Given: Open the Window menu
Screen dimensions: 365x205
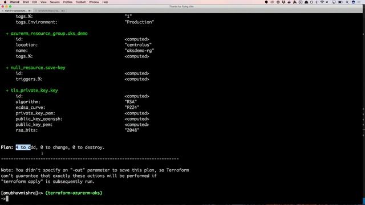Looking at the screenshot, I should (x=94, y=2).
